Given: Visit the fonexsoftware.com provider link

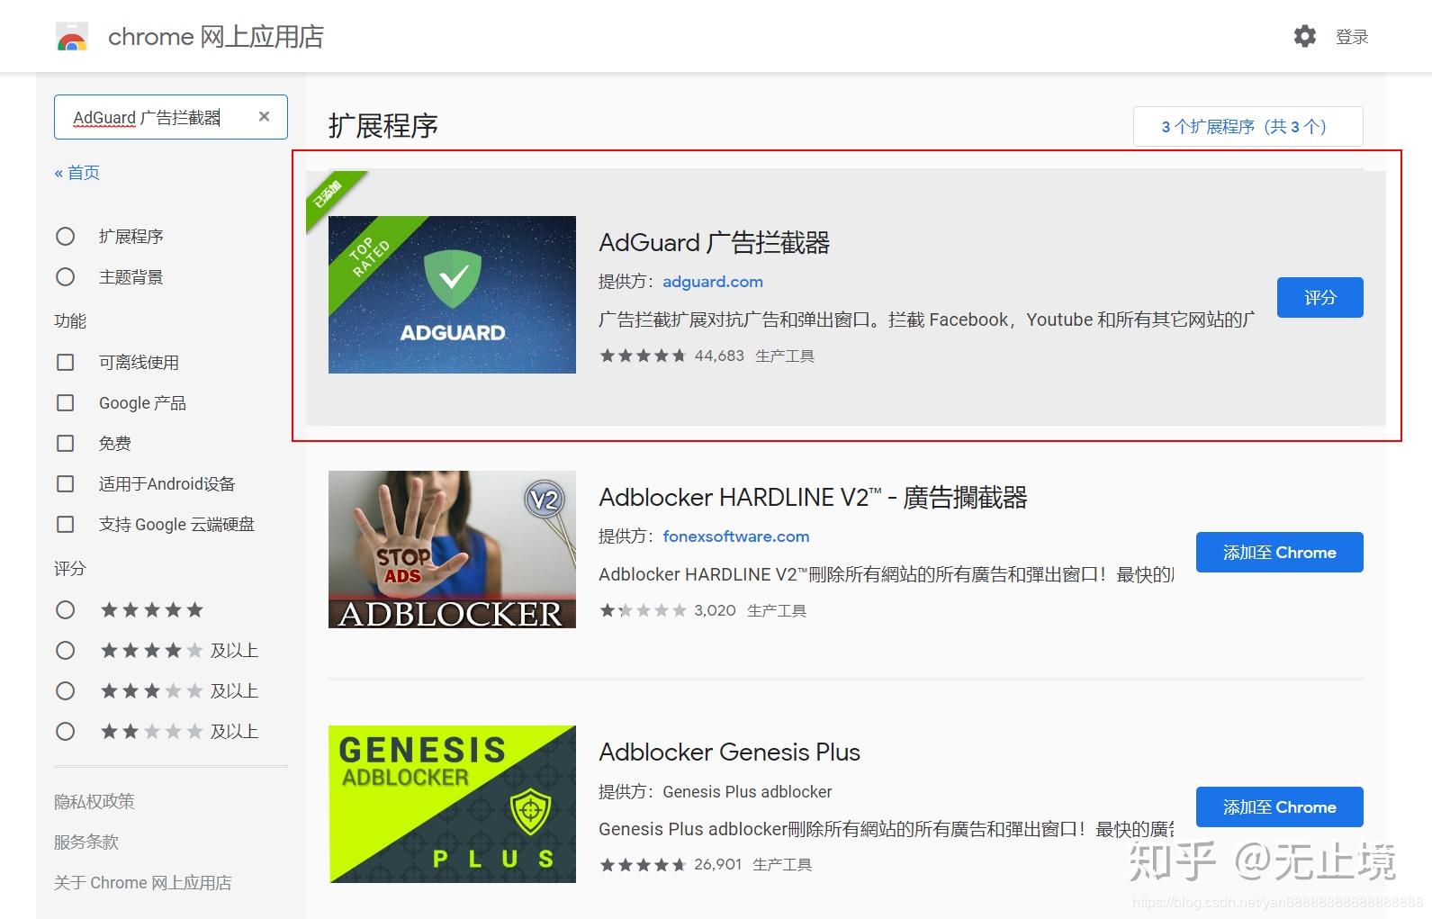Looking at the screenshot, I should click(x=736, y=536).
